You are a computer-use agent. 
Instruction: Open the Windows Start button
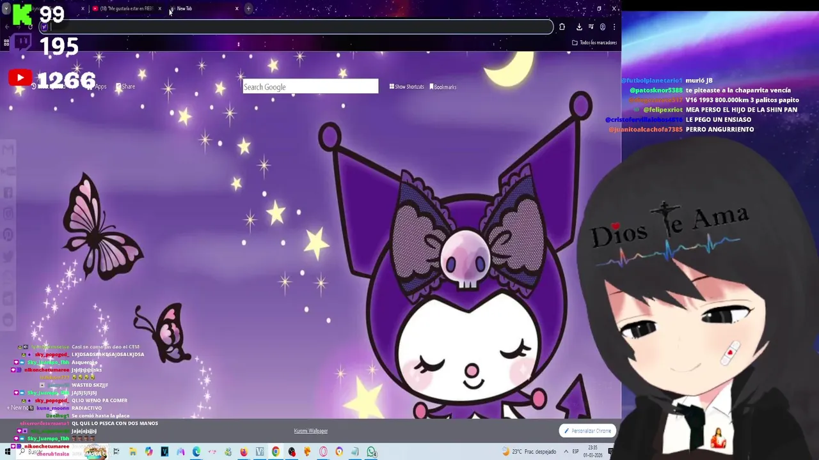tap(8, 452)
